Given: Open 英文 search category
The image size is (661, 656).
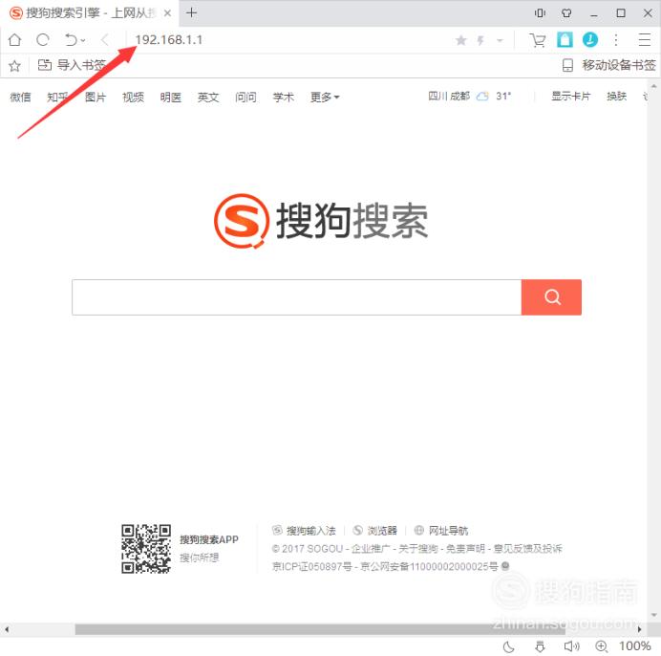Looking at the screenshot, I should 208,98.
